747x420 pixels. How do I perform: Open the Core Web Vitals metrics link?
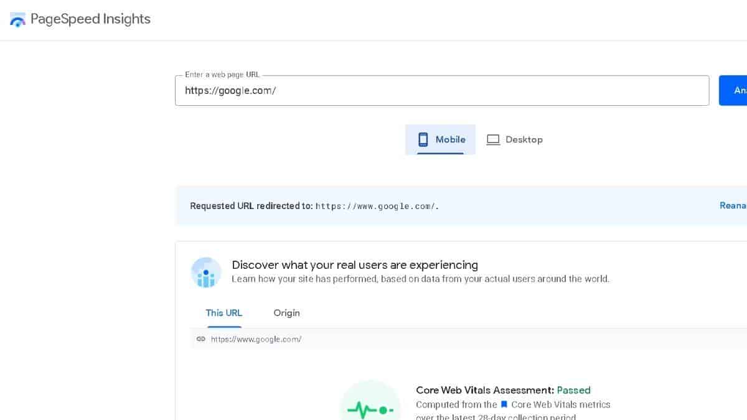click(x=560, y=405)
